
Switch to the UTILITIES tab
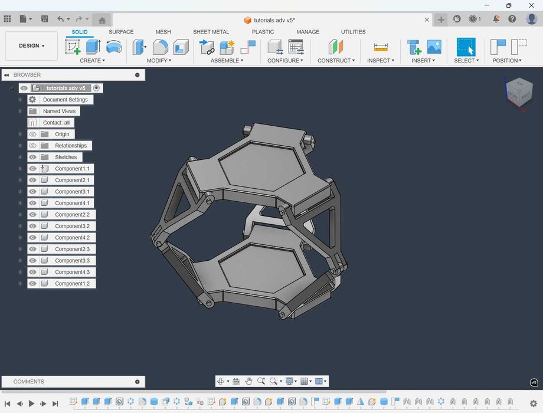pos(353,32)
